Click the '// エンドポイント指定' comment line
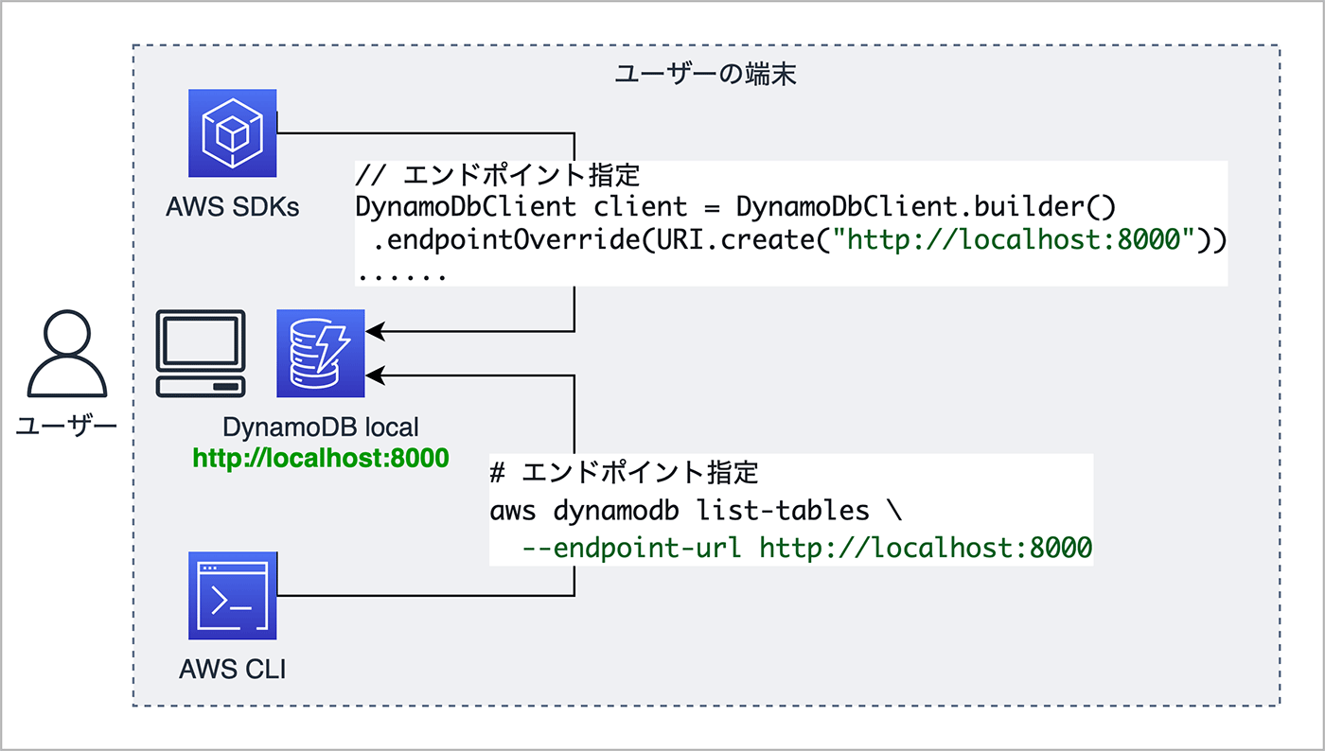This screenshot has height=751, width=1325. tap(498, 176)
